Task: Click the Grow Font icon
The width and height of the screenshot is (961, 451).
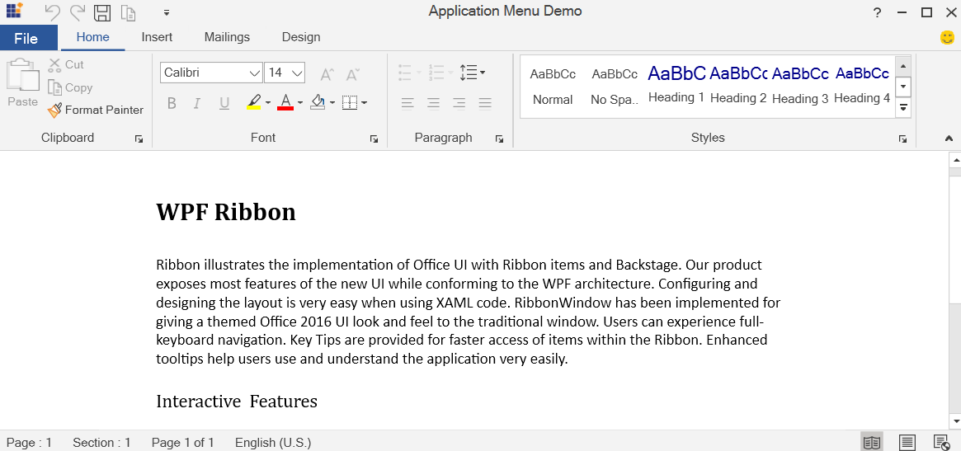Action: 327,74
